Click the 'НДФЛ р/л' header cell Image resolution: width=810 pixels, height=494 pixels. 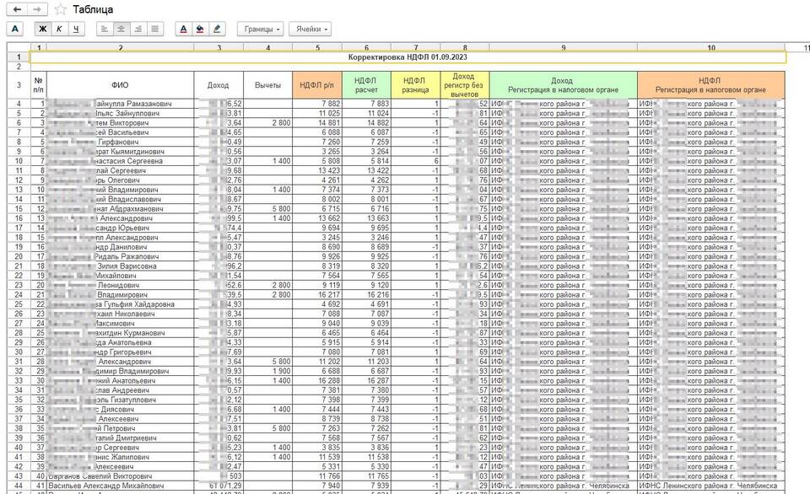316,84
